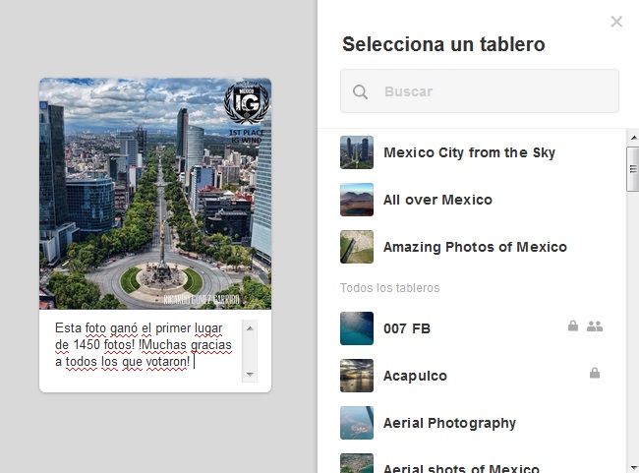Click the collaborators icon on 007 FB

point(595,326)
